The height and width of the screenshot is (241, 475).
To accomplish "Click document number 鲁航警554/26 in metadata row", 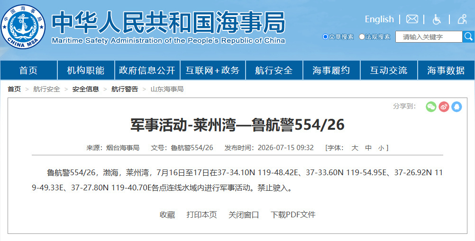I will point(192,148).
